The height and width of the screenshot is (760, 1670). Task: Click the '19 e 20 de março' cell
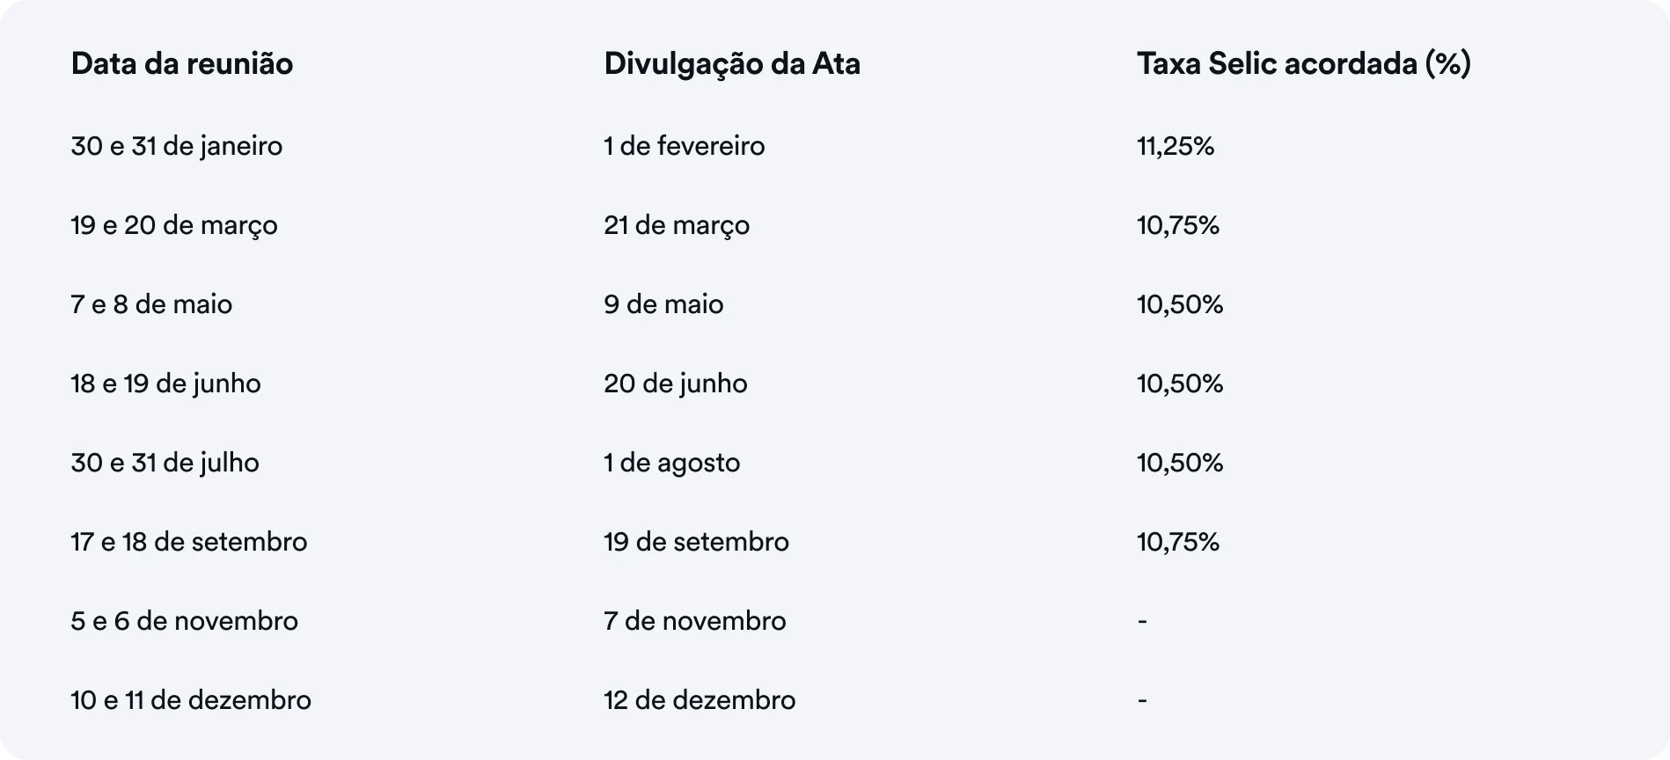pos(174,225)
